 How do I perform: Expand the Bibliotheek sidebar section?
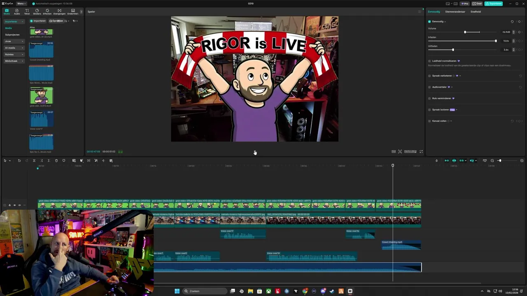click(x=14, y=61)
